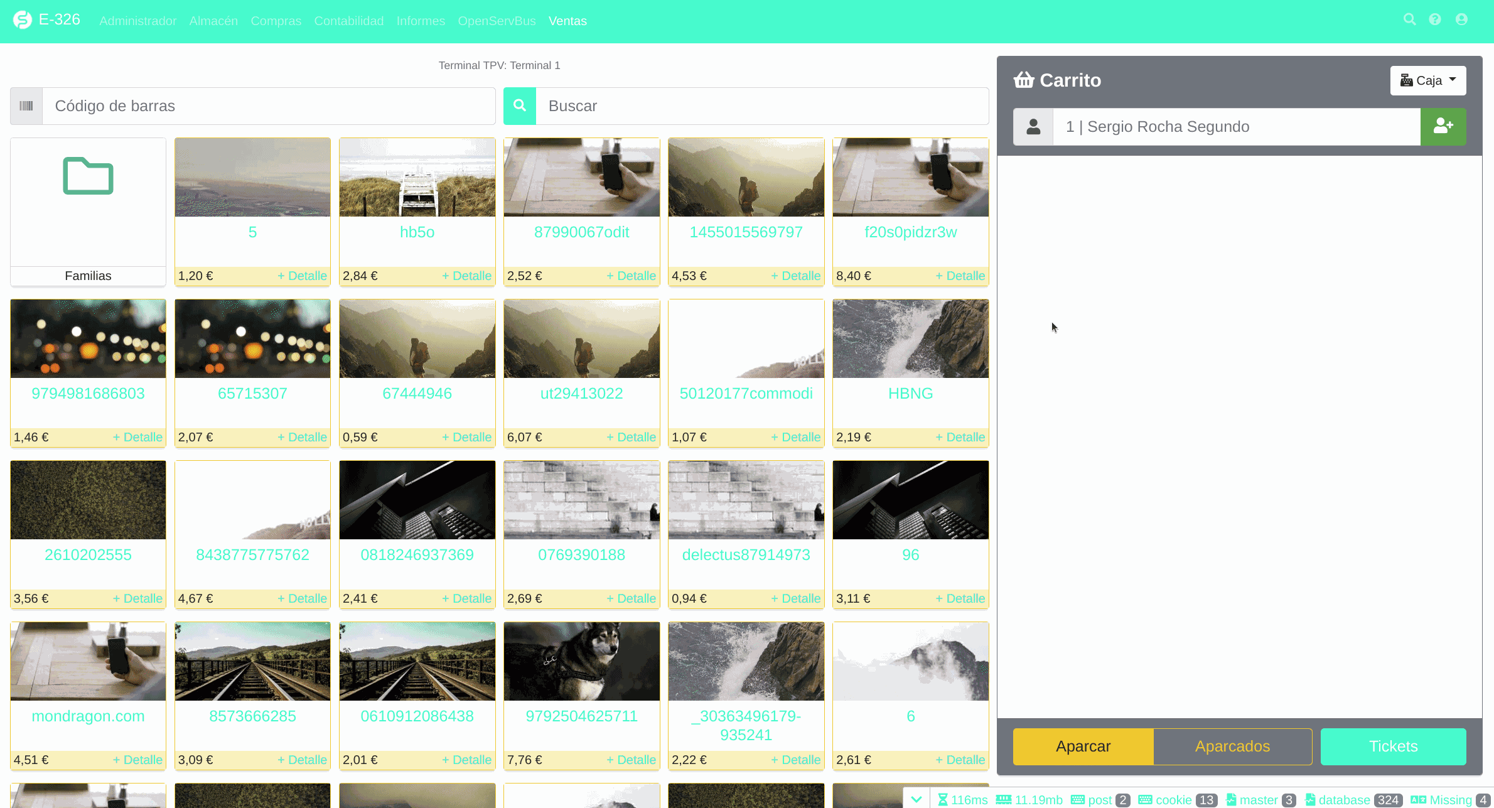The image size is (1494, 808).
Task: Click the Tickets button
Action: [x=1393, y=746]
